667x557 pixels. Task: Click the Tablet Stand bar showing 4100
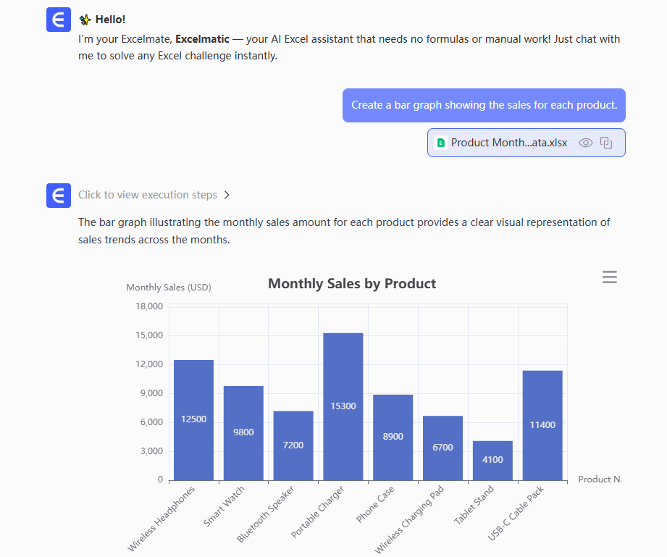[x=492, y=460]
